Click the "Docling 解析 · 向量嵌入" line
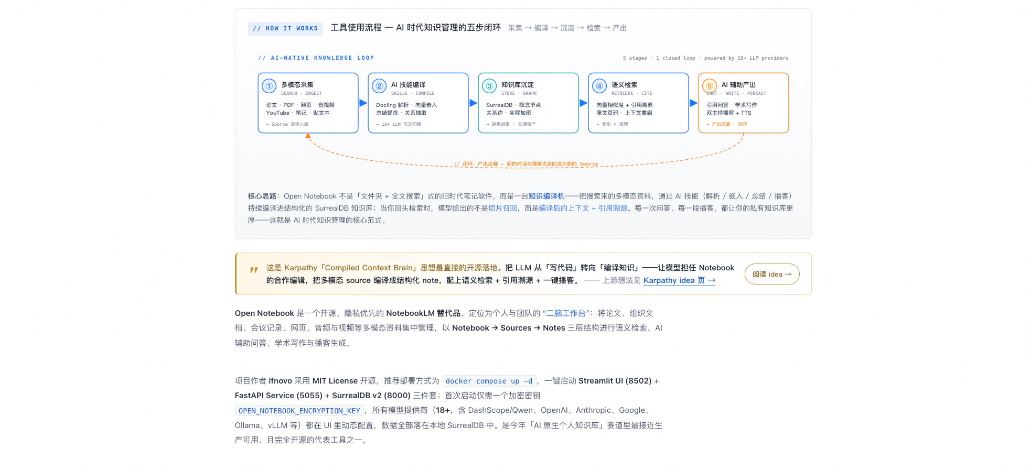This screenshot has height=471, width=1030. tap(406, 105)
